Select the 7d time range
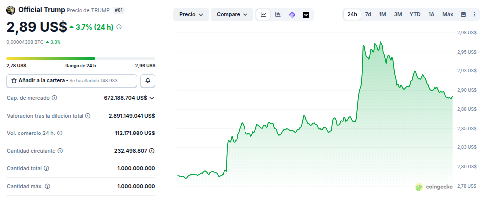Image resolution: width=490 pixels, height=201 pixels. pos(368,14)
